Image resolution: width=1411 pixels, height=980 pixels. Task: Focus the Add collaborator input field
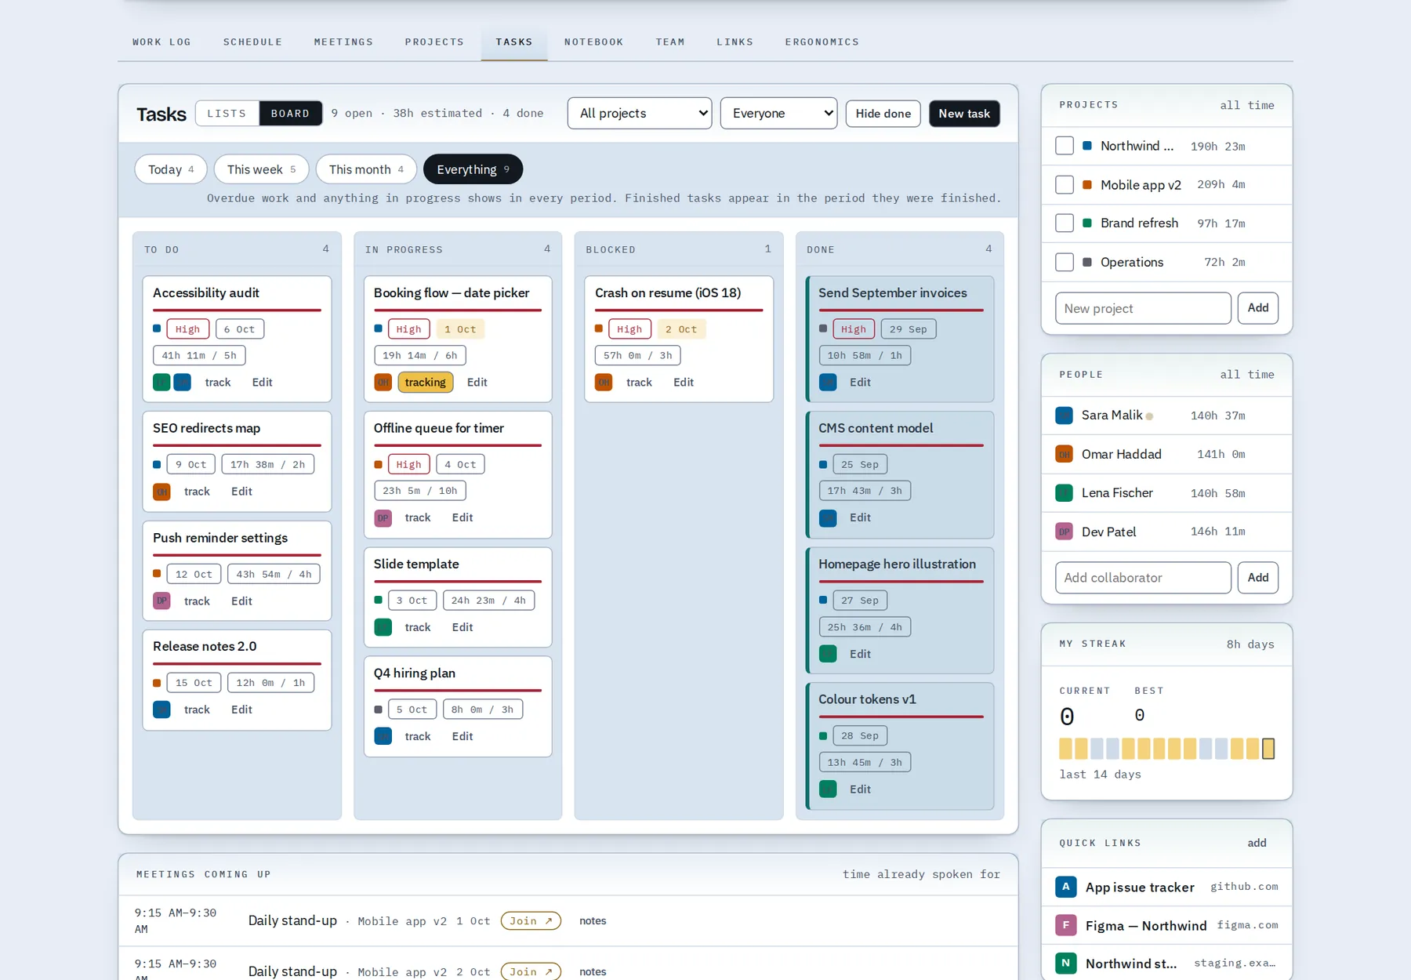[x=1143, y=578]
